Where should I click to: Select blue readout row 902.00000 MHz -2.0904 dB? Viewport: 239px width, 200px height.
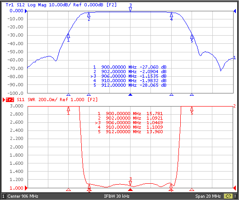click(x=130, y=72)
